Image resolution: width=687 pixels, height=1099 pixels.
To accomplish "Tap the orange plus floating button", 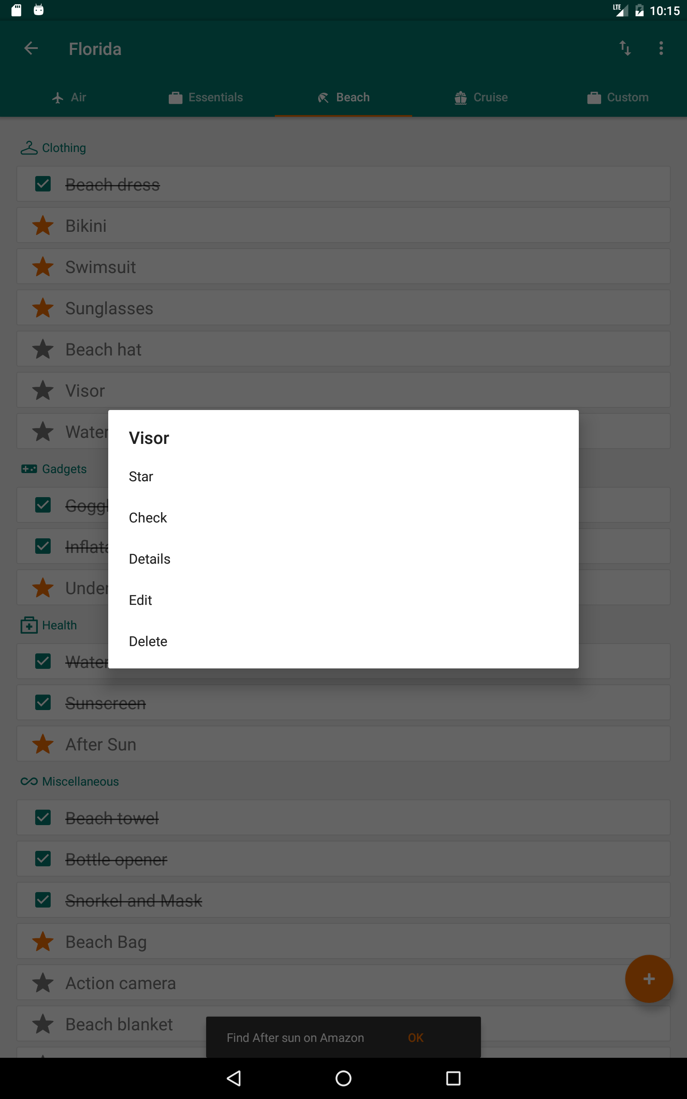I will (x=649, y=979).
